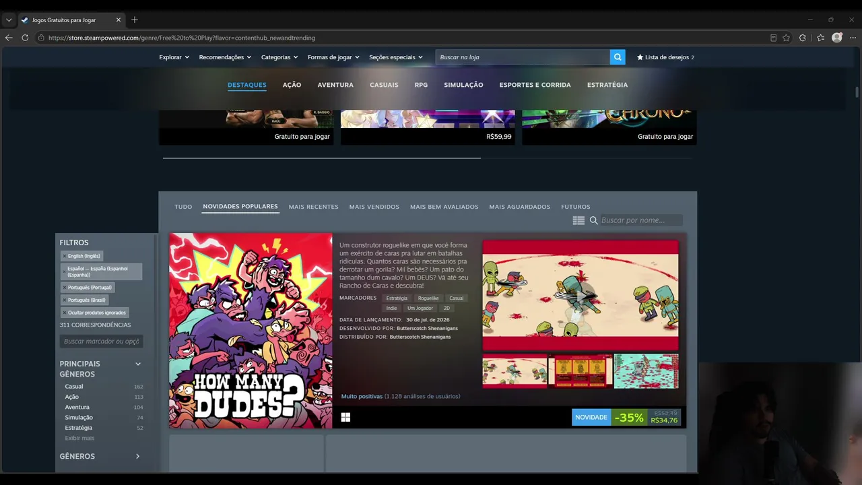This screenshot has width=862, height=485.
Task: Filter by Aventura genre in sidebar
Action: pyautogui.click(x=77, y=407)
